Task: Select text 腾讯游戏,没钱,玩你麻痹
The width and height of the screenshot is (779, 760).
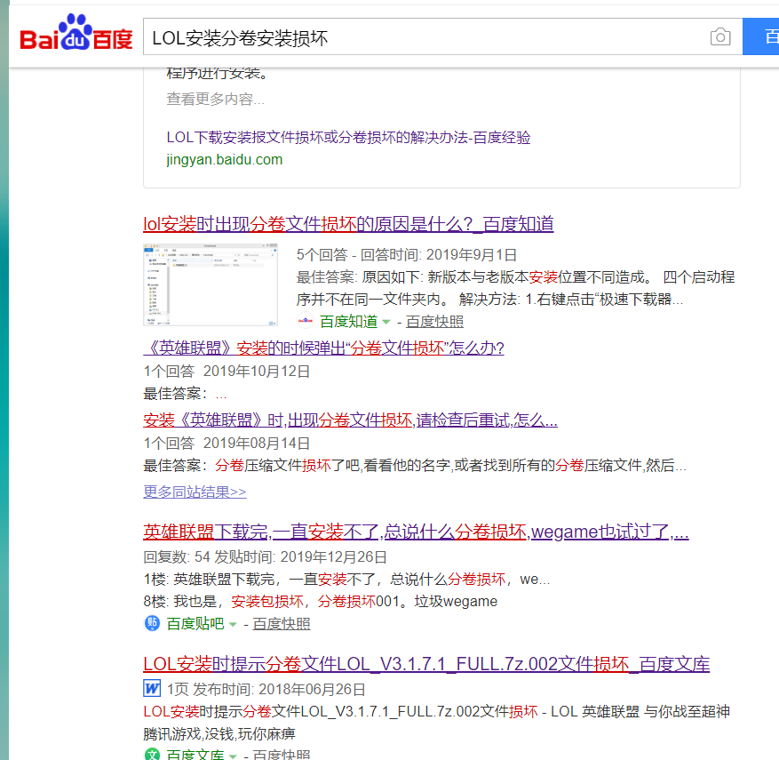Action: pyautogui.click(x=219, y=733)
